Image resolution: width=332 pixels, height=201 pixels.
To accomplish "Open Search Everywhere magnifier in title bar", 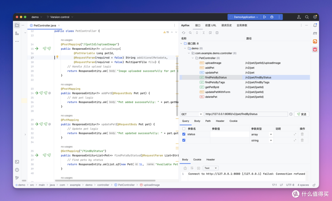I will coord(307,17).
